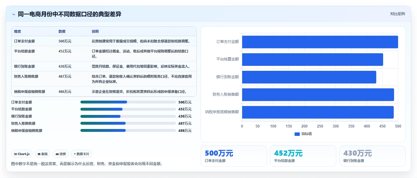Click the 430万元 progress value label
The height and width of the screenshot is (178, 417).
pos(185,116)
